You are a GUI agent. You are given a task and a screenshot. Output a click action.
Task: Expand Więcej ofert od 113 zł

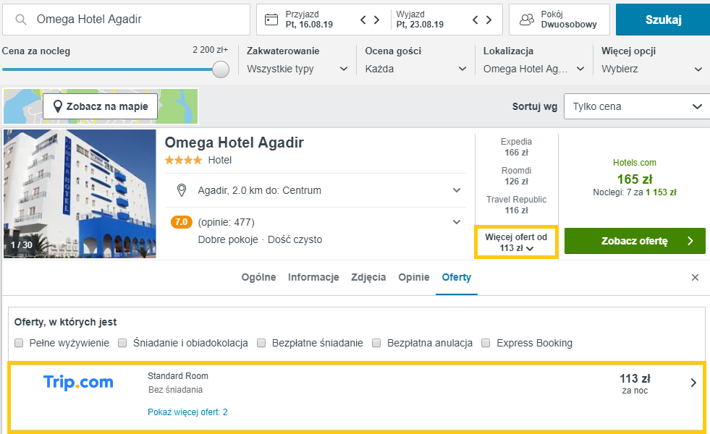pyautogui.click(x=516, y=242)
